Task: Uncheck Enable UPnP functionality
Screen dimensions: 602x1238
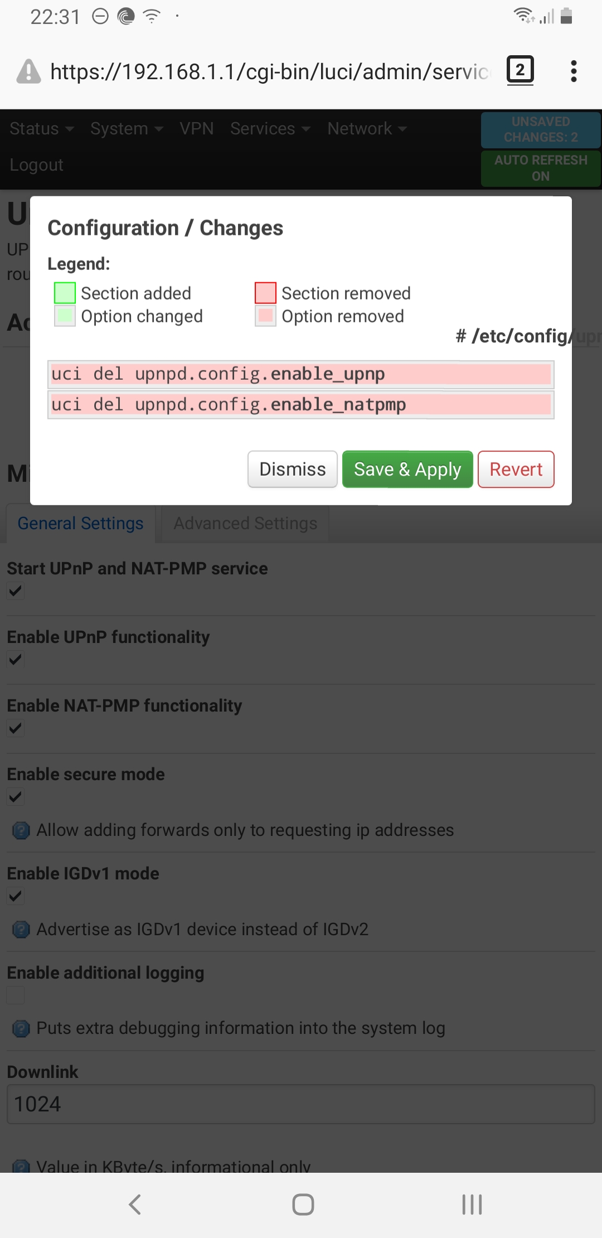Action: [15, 660]
